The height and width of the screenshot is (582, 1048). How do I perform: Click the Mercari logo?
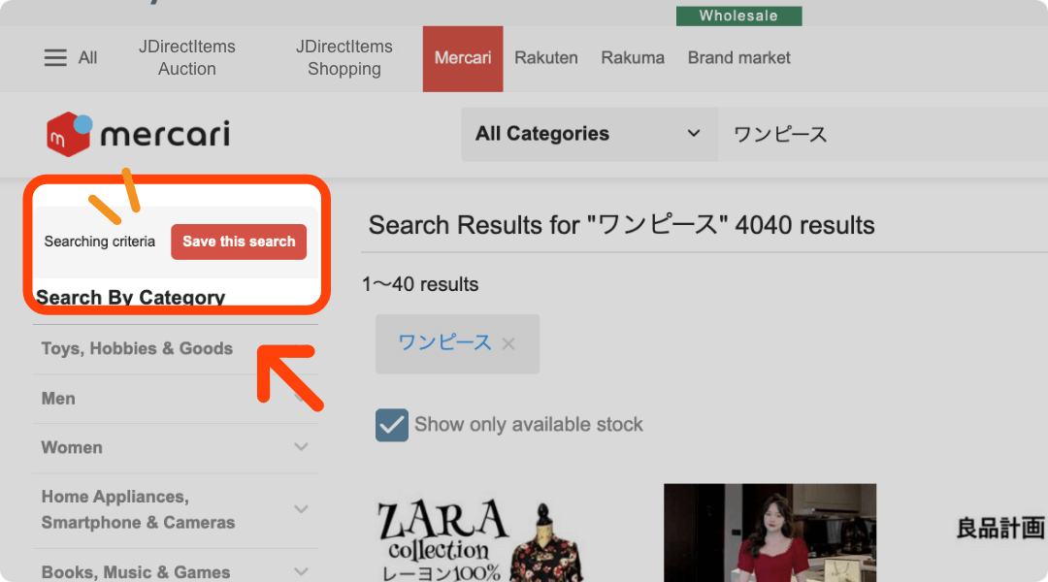coord(139,134)
